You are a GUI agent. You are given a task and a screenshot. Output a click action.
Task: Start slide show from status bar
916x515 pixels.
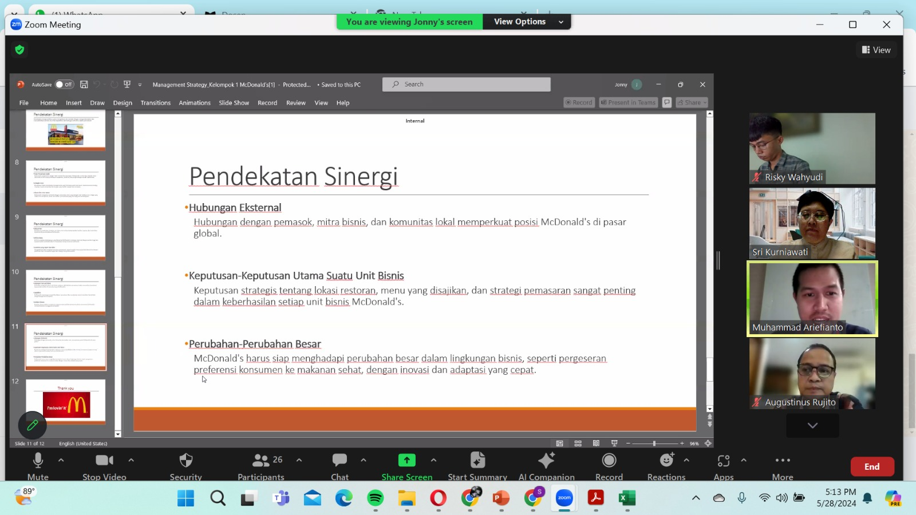click(x=614, y=443)
